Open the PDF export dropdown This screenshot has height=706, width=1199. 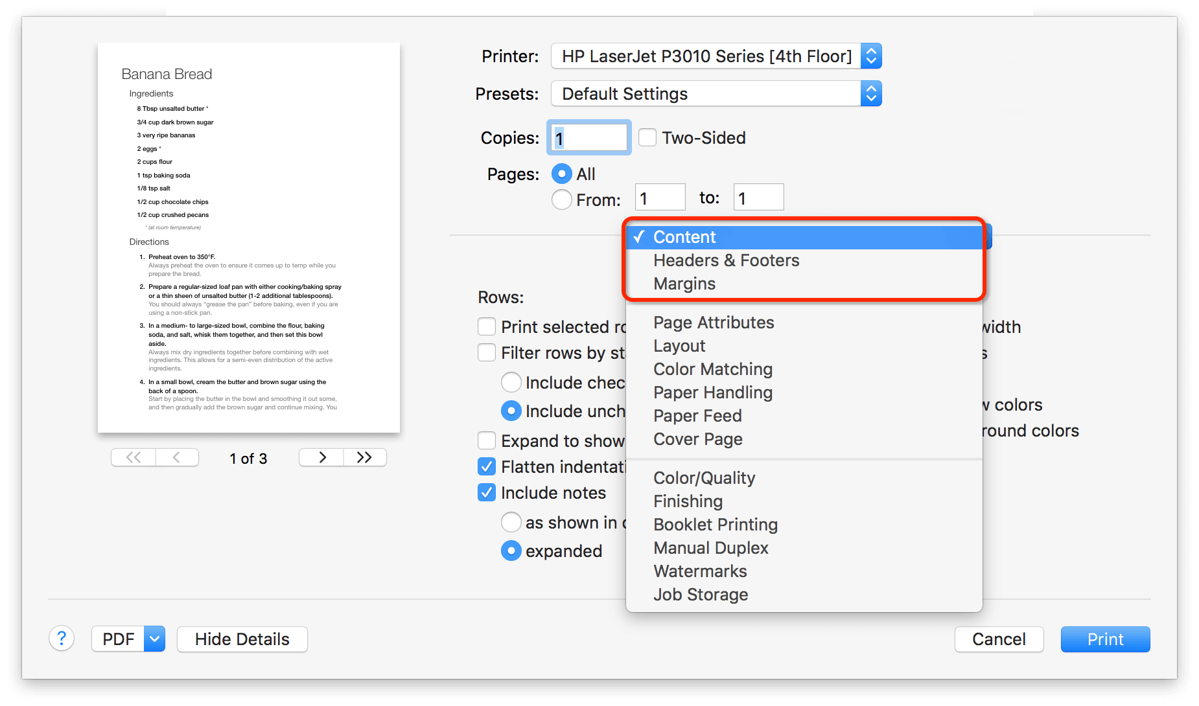tap(153, 639)
